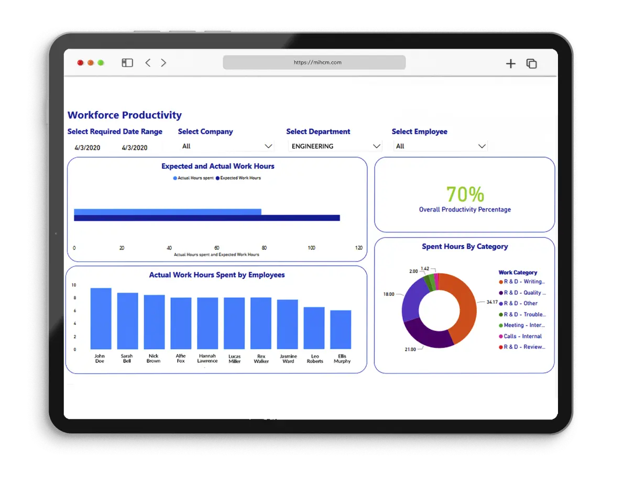Click the Meeting - Inter legend entry
624x488 pixels.
click(x=522, y=325)
